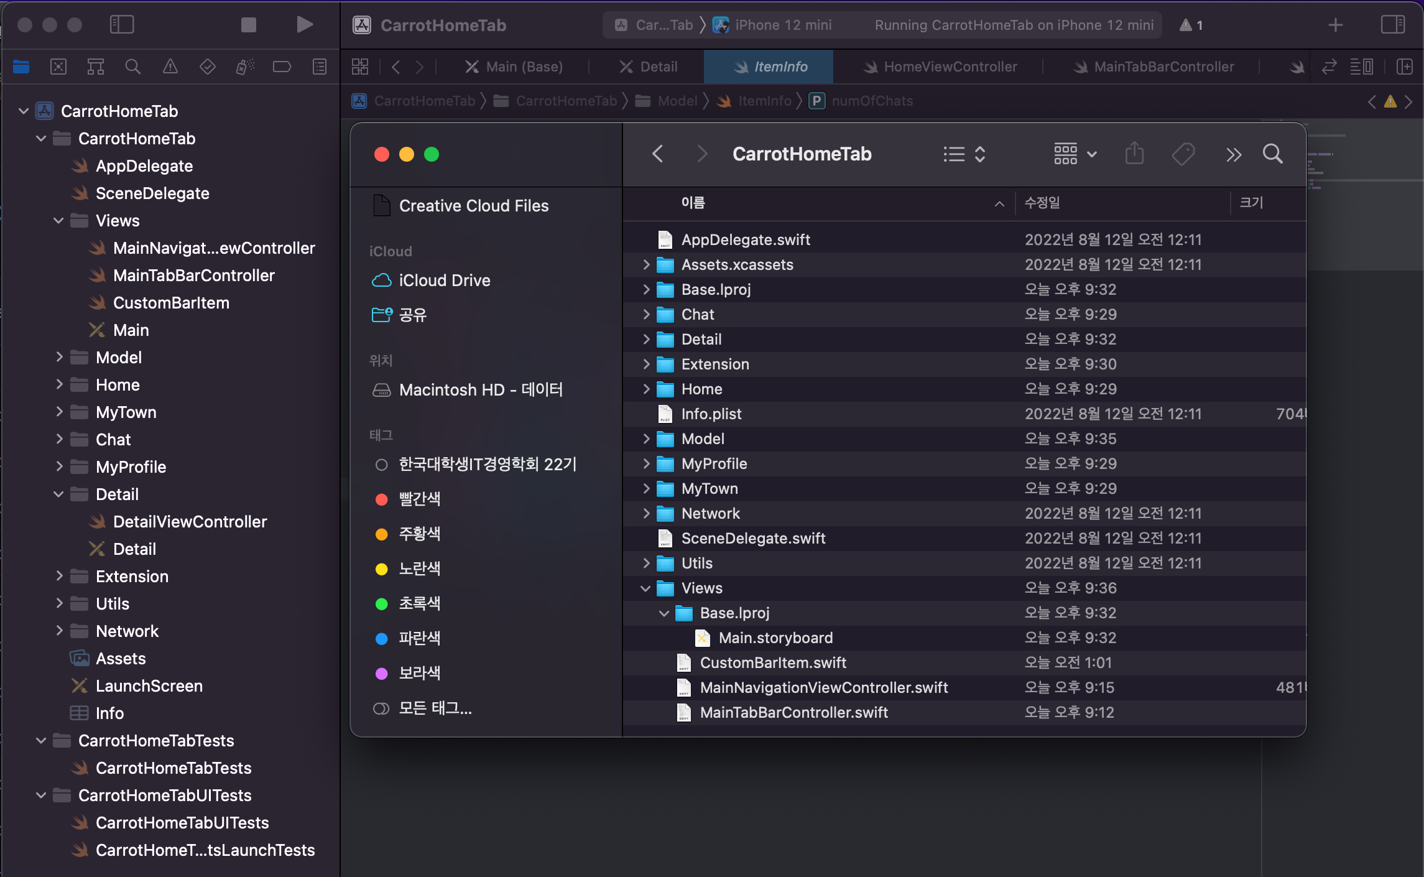This screenshot has height=877, width=1424.
Task: Open the Issue navigator warning icon
Action: point(170,67)
